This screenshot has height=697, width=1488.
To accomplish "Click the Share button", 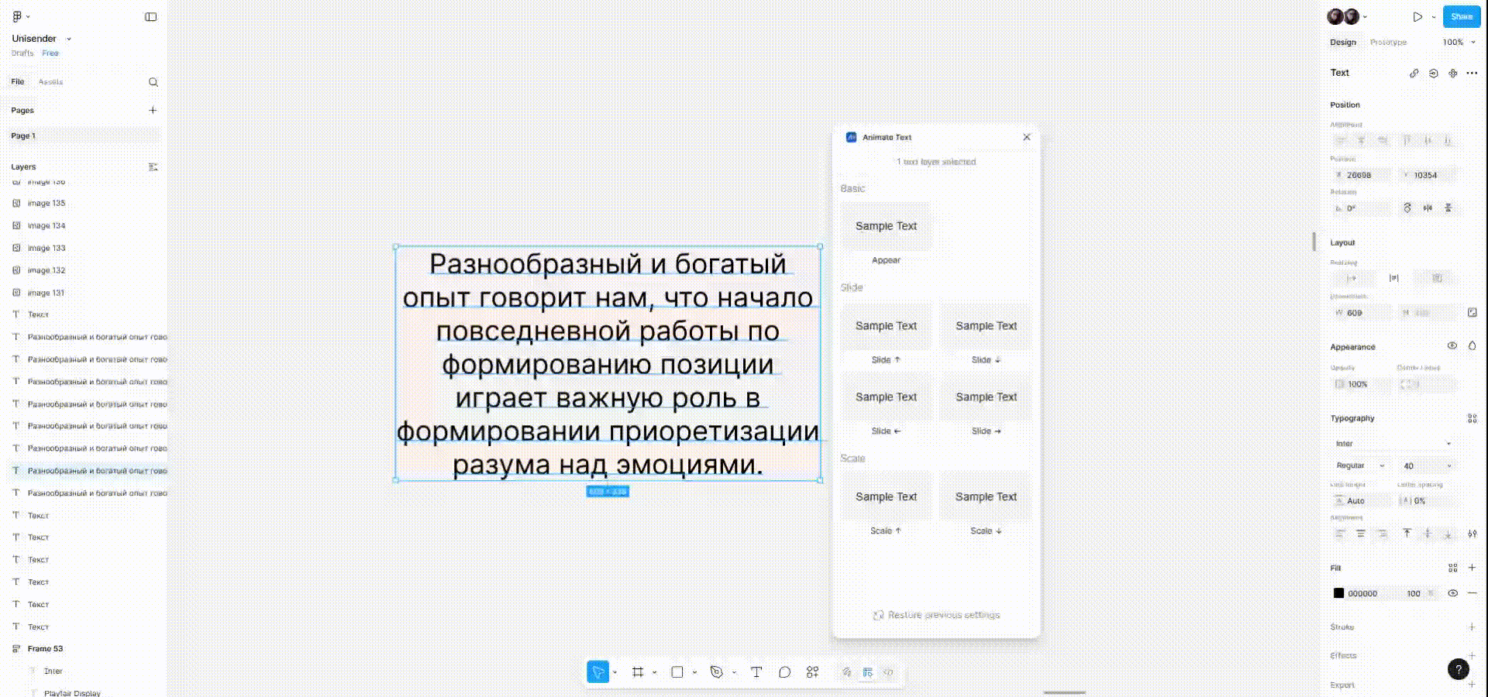I will [1461, 16].
